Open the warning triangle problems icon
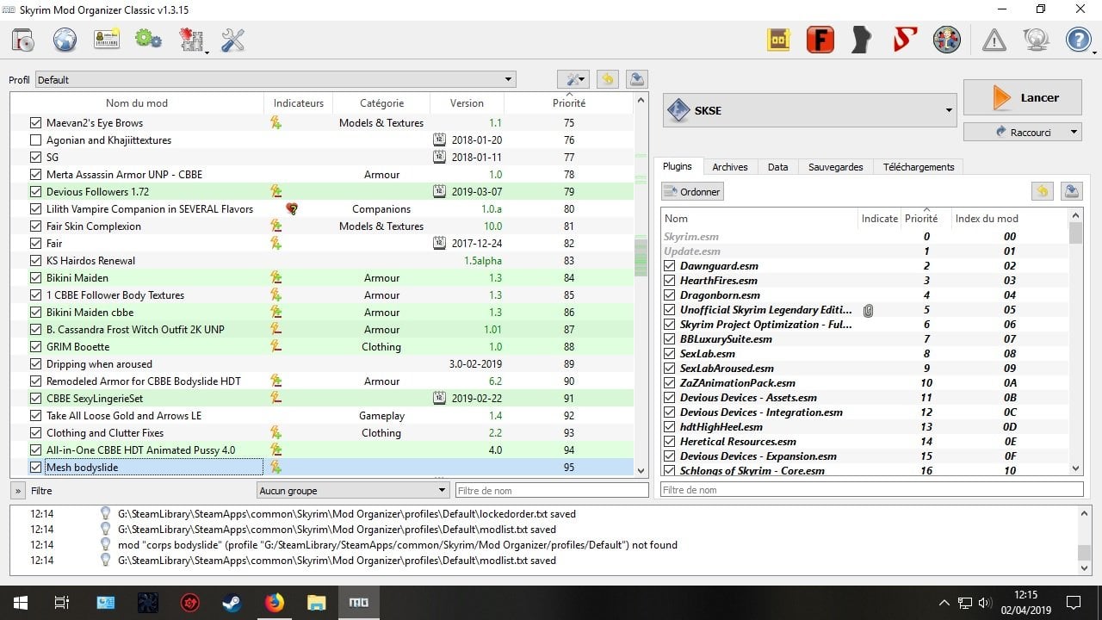 (994, 40)
